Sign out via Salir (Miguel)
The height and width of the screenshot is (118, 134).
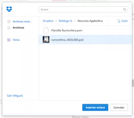click(15, 96)
